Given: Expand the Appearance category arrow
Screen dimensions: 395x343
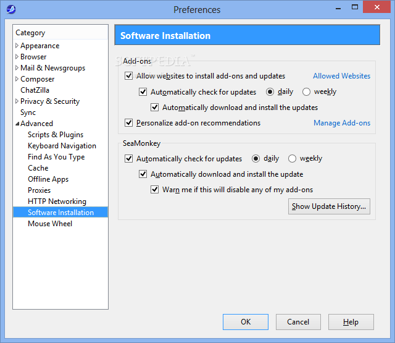Looking at the screenshot, I should click(17, 46).
